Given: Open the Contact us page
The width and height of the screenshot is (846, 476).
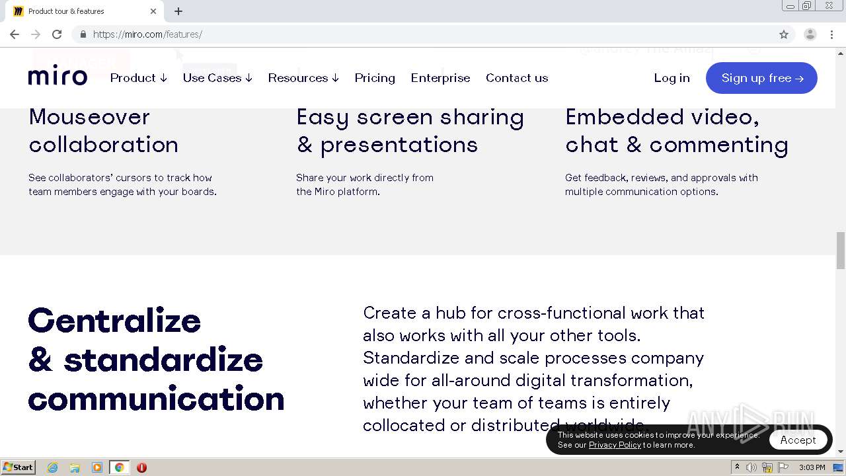Looking at the screenshot, I should pyautogui.click(x=517, y=78).
